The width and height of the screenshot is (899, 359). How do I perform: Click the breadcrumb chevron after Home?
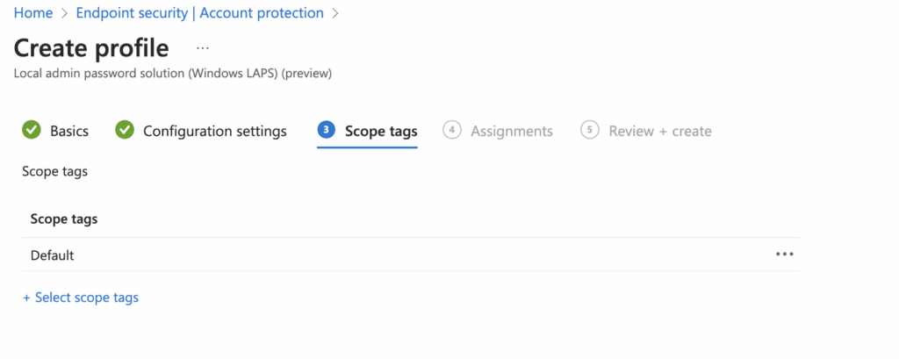pos(64,13)
